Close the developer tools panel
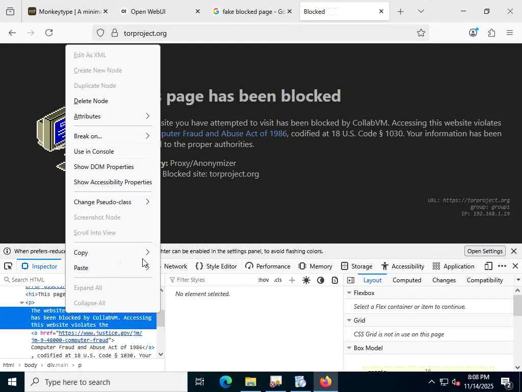This screenshot has height=392, width=522. tap(515, 266)
